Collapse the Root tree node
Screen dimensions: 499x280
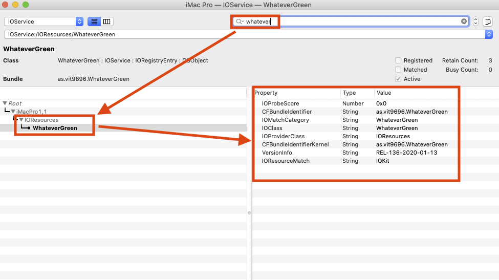click(x=5, y=103)
